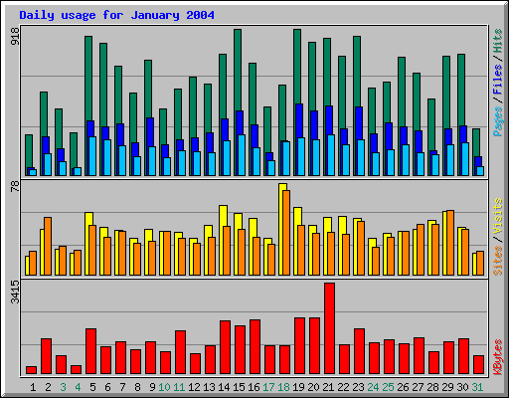Select green weekend day label "10"
509x398 pixels.
[164, 387]
